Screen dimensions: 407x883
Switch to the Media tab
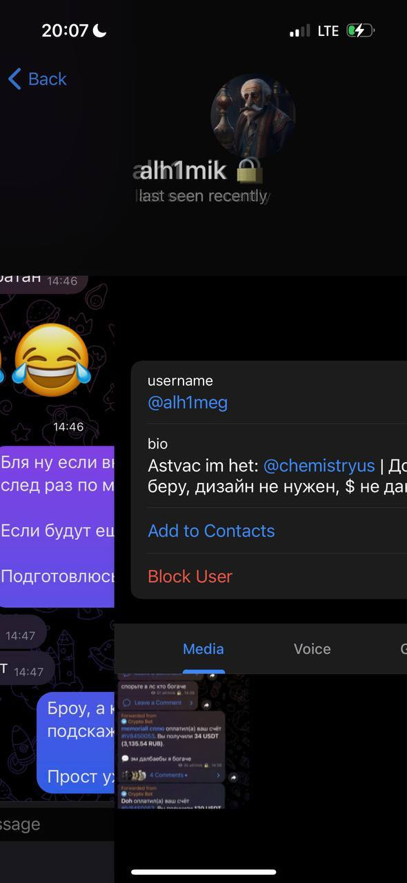pos(203,649)
